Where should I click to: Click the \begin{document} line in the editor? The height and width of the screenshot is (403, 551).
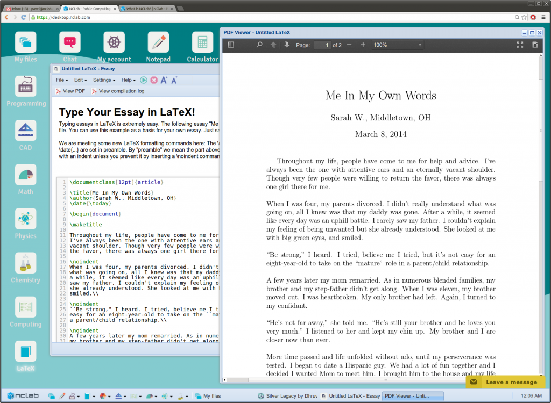tap(95, 214)
